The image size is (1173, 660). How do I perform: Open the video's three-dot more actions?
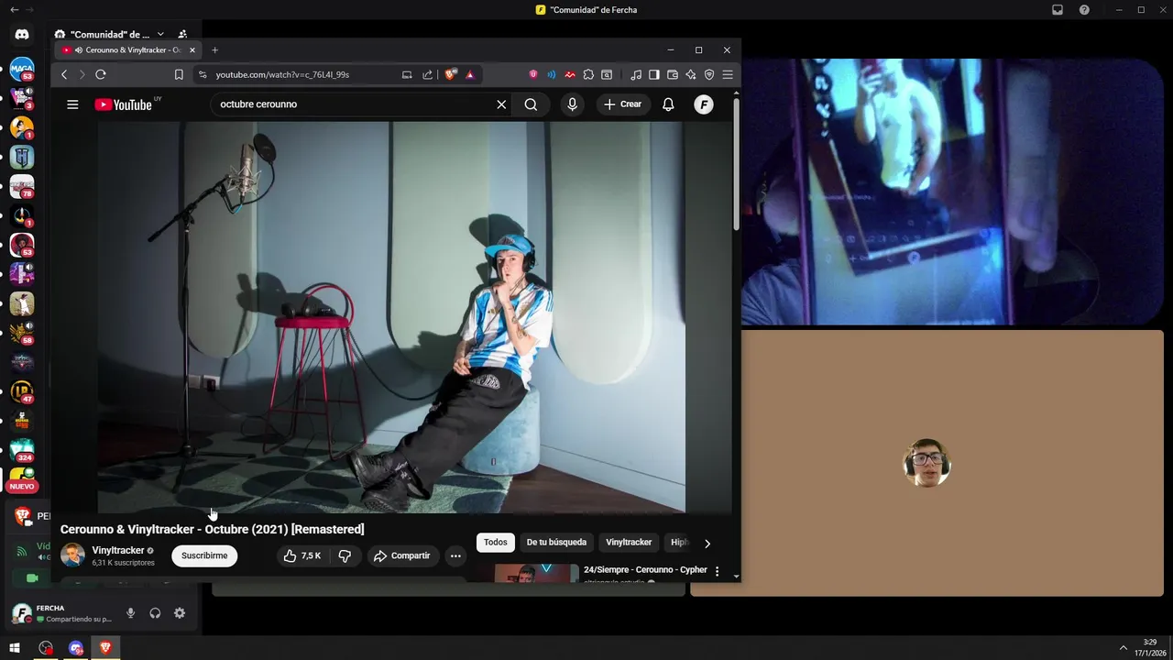455,555
